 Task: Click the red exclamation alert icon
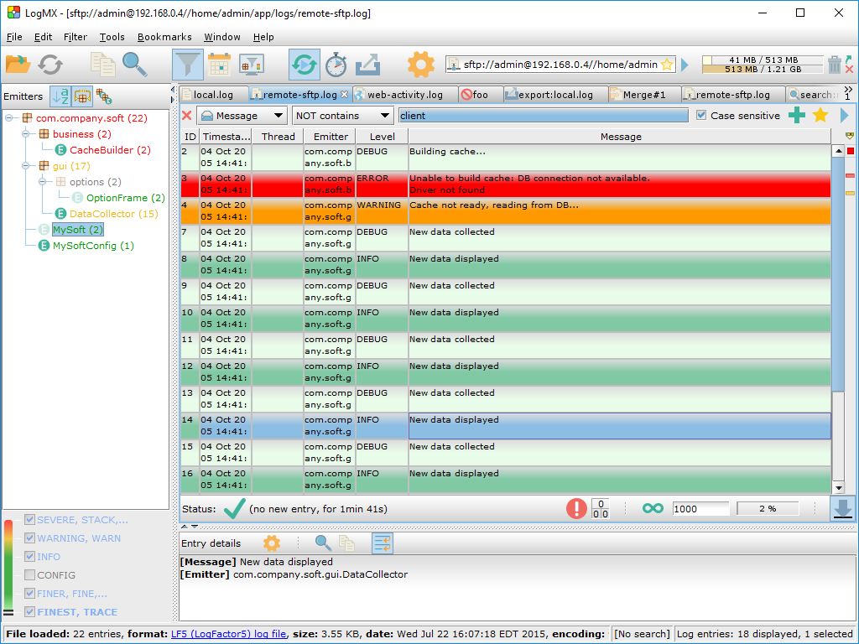coord(575,509)
